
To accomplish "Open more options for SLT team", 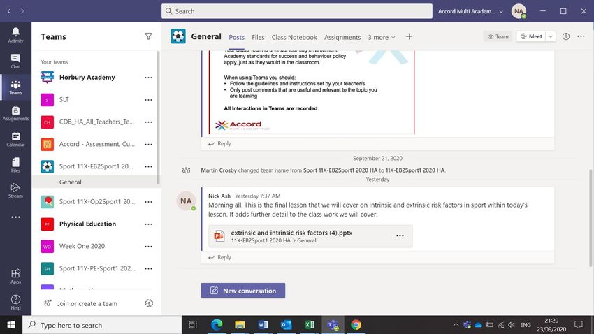I will (148, 100).
